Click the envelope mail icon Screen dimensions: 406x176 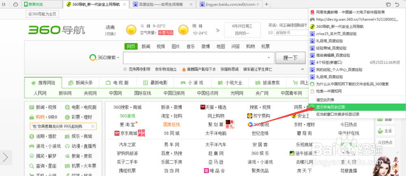270,33
